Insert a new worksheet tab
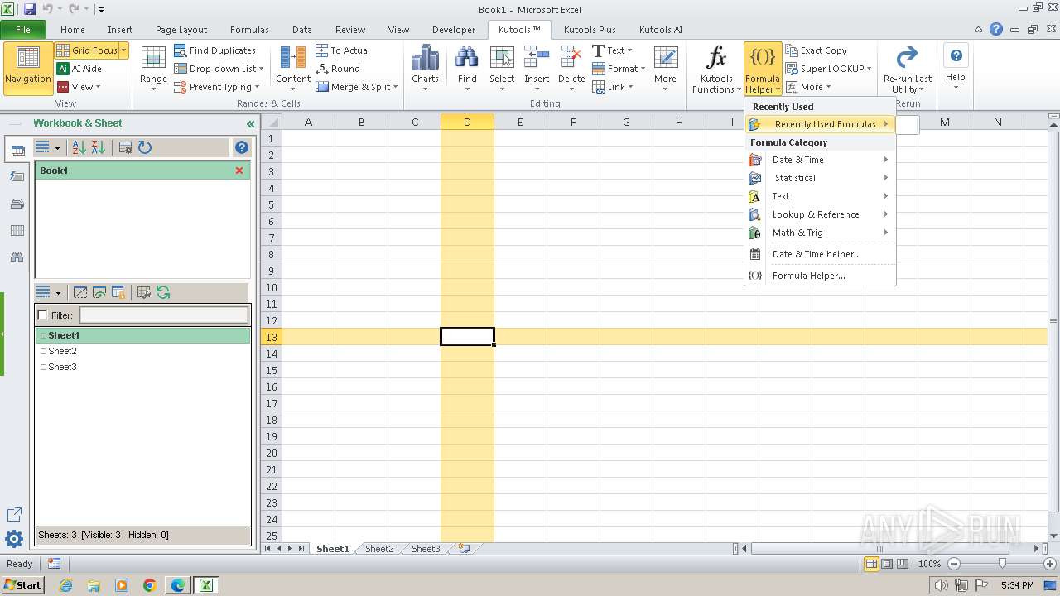1060x596 pixels. pos(464,549)
